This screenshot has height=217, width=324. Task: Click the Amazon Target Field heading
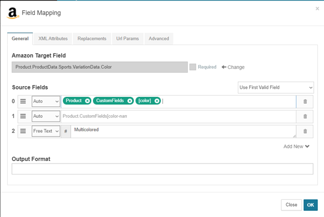click(39, 56)
